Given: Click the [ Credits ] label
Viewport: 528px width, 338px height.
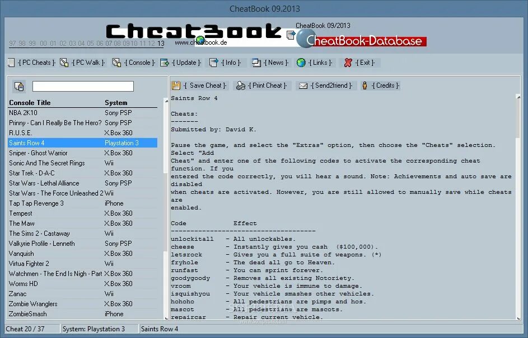Looking at the screenshot, I should coord(386,85).
